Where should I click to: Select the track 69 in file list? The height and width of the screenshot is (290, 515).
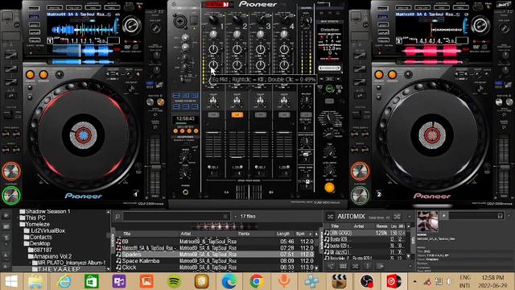[215, 242]
